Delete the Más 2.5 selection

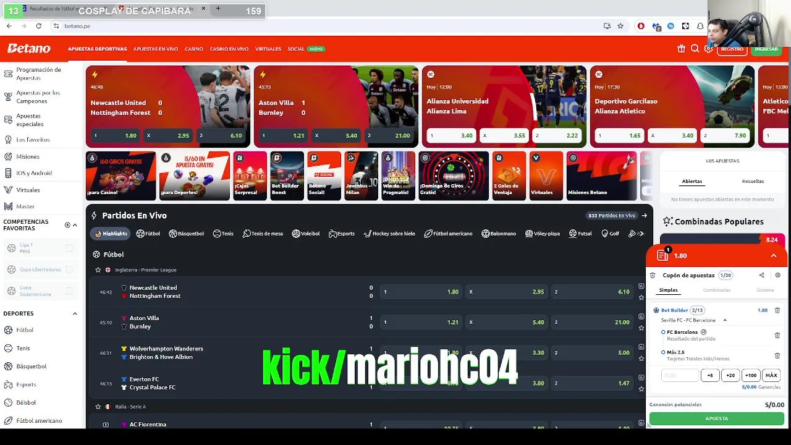pos(777,355)
